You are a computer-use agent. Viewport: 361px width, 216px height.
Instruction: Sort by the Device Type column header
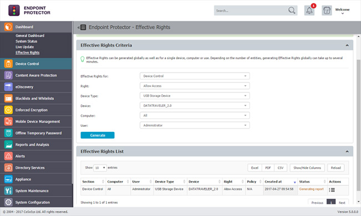(x=170, y=182)
